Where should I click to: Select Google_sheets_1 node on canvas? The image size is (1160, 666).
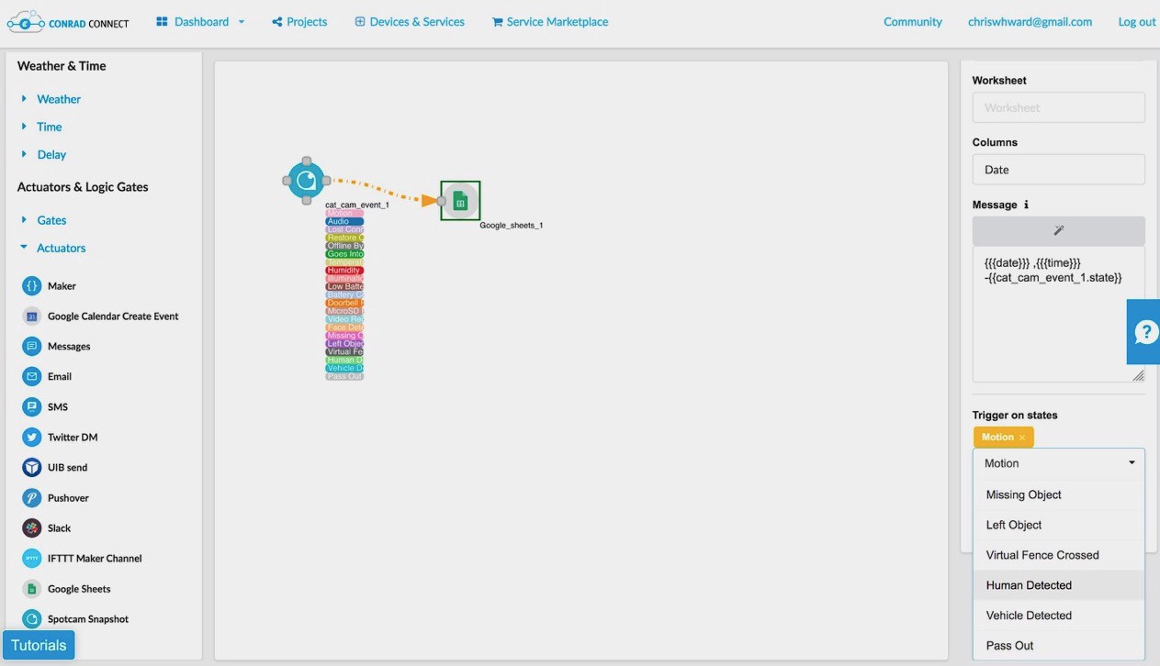tap(460, 200)
